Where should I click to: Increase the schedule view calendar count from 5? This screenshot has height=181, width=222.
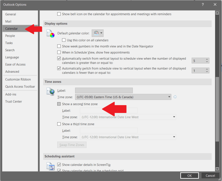click(207, 59)
